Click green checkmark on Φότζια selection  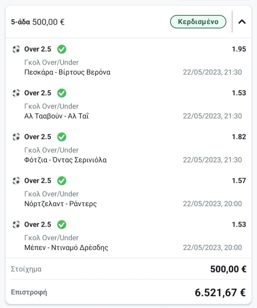pyautogui.click(x=62, y=137)
